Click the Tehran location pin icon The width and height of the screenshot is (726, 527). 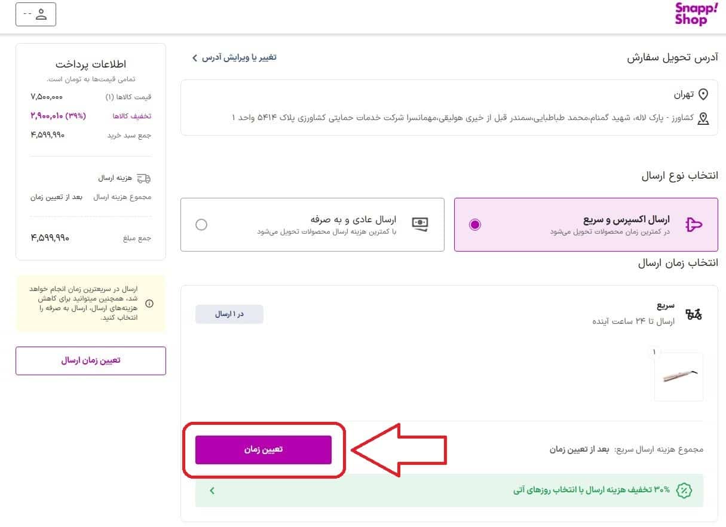point(703,94)
